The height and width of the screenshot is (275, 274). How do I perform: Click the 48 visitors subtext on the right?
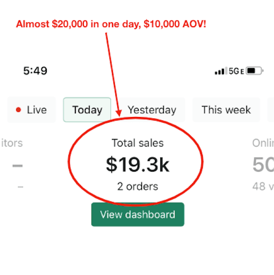263,186
